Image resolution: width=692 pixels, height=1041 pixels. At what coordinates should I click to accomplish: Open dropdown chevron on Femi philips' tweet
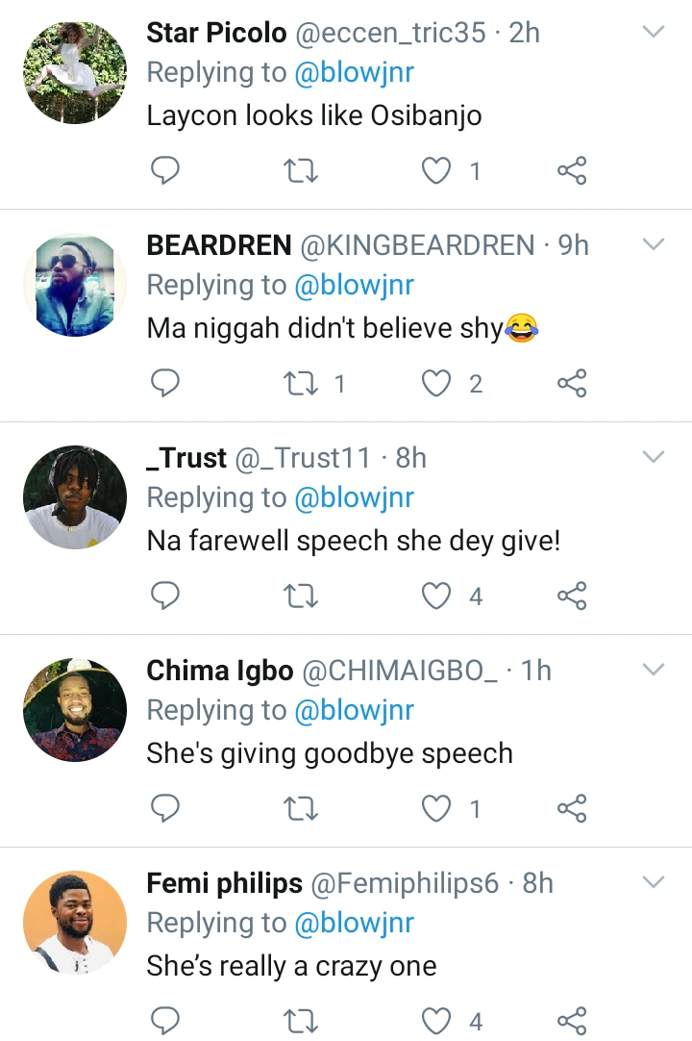(x=654, y=881)
